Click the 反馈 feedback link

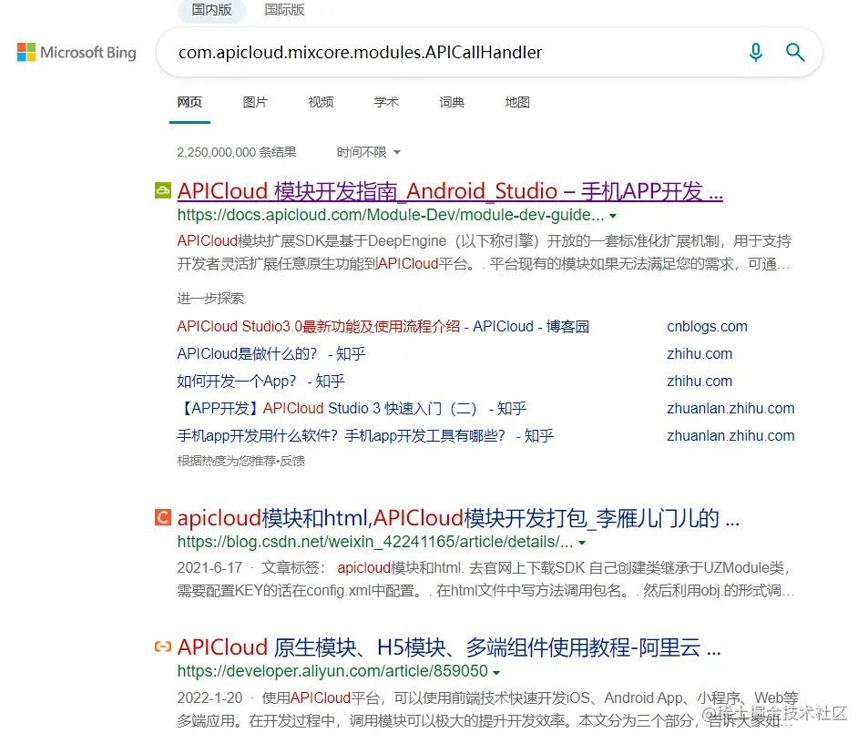click(292, 461)
